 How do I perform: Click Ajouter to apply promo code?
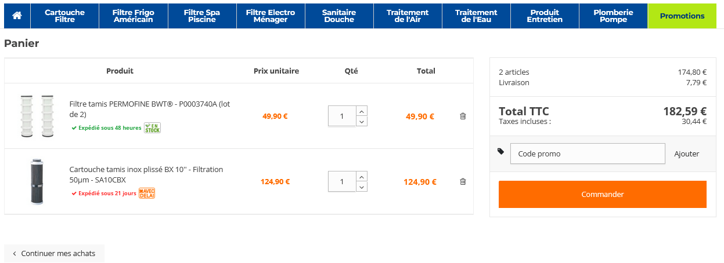(686, 154)
